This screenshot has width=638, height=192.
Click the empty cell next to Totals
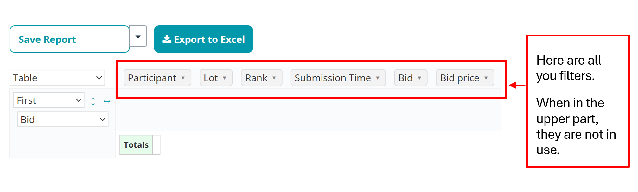tap(156, 145)
